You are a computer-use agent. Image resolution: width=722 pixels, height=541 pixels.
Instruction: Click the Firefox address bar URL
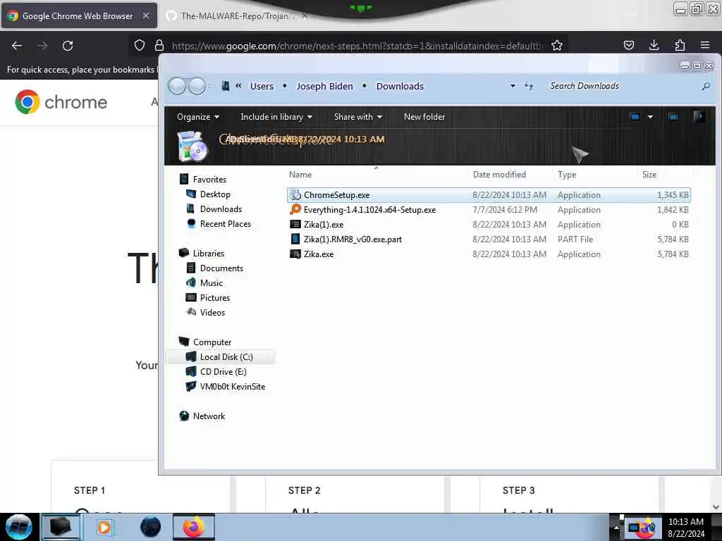(x=357, y=46)
